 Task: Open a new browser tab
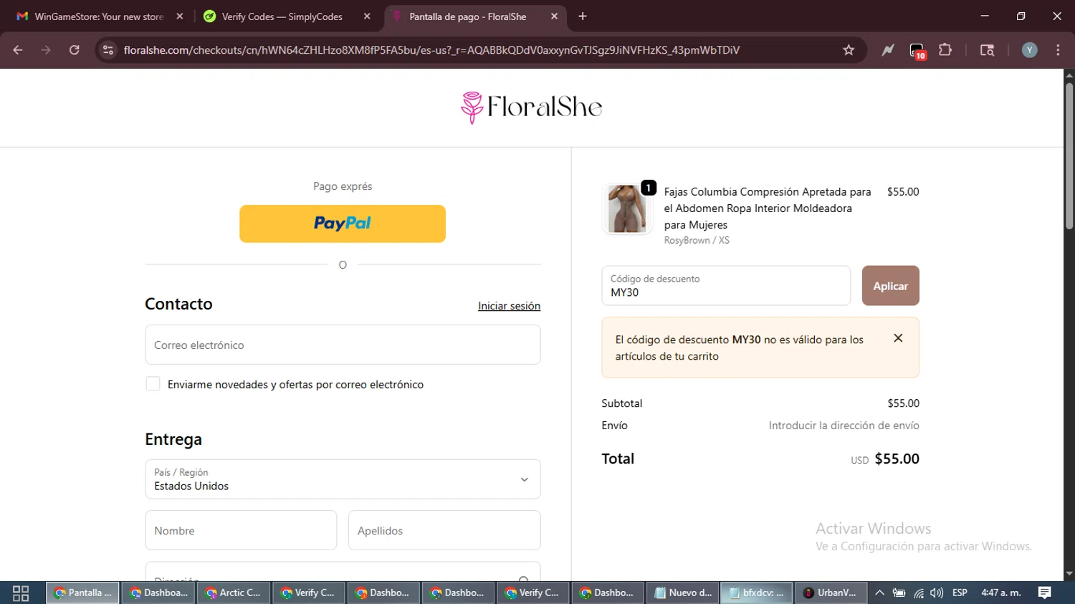point(583,16)
